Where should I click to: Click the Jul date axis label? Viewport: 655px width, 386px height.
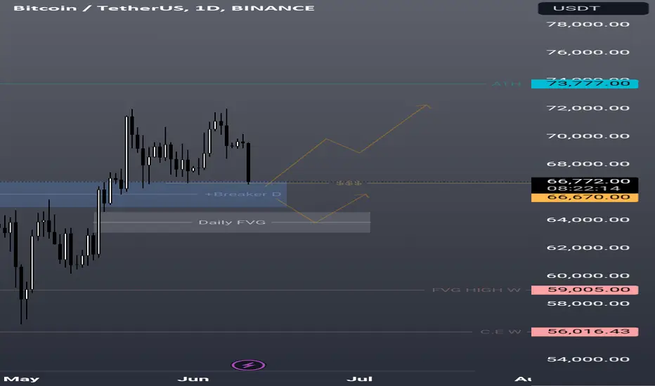pyautogui.click(x=359, y=379)
